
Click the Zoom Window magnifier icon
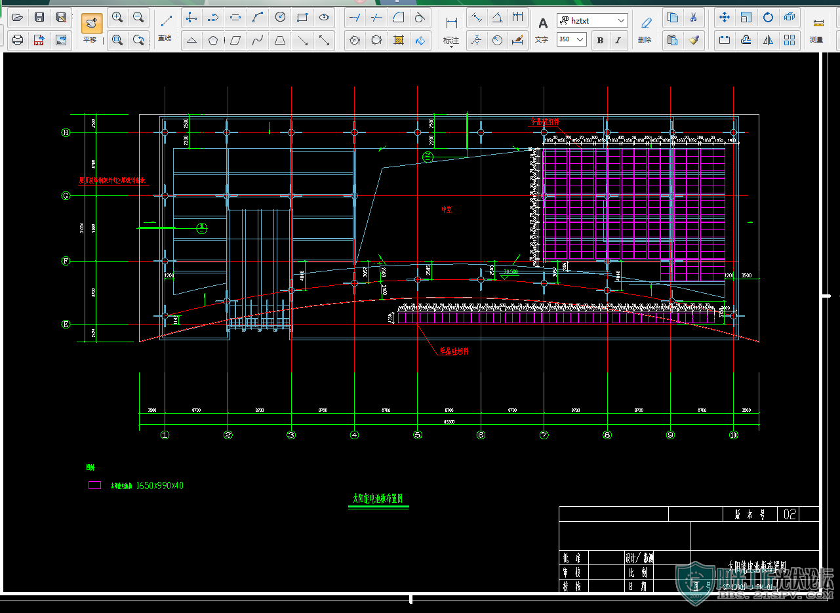[x=117, y=40]
